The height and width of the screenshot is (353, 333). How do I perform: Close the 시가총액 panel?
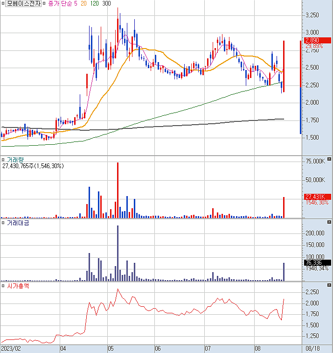coord(329,285)
